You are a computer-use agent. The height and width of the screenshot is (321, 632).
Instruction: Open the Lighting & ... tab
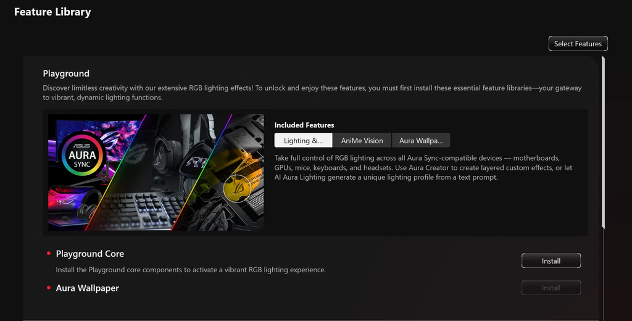pos(303,140)
